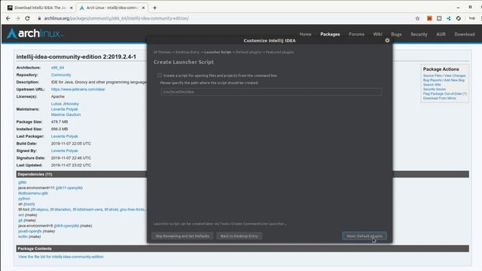The height and width of the screenshot is (271, 482).
Task: Open AUR in Arch navigation
Action: [441, 34]
